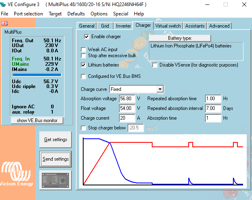
Task: Enable the Weak AC input option
Action: [84, 49]
